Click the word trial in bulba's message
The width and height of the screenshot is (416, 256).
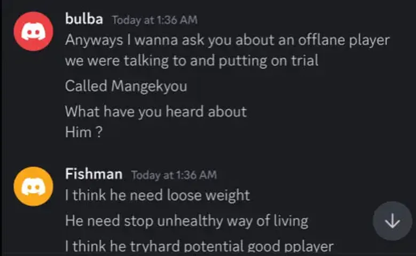(x=305, y=60)
